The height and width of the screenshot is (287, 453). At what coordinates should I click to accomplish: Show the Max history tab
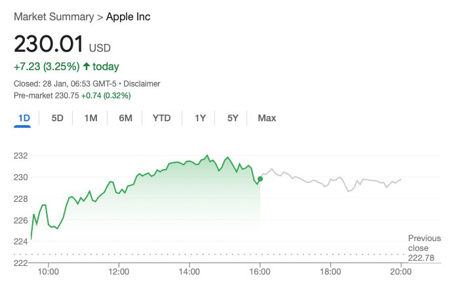click(267, 118)
